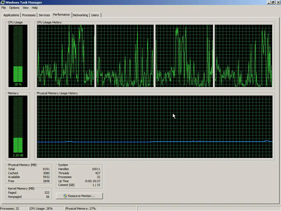This screenshot has height=211, width=281.
Task: Open the Help menu
Action: coord(35,8)
